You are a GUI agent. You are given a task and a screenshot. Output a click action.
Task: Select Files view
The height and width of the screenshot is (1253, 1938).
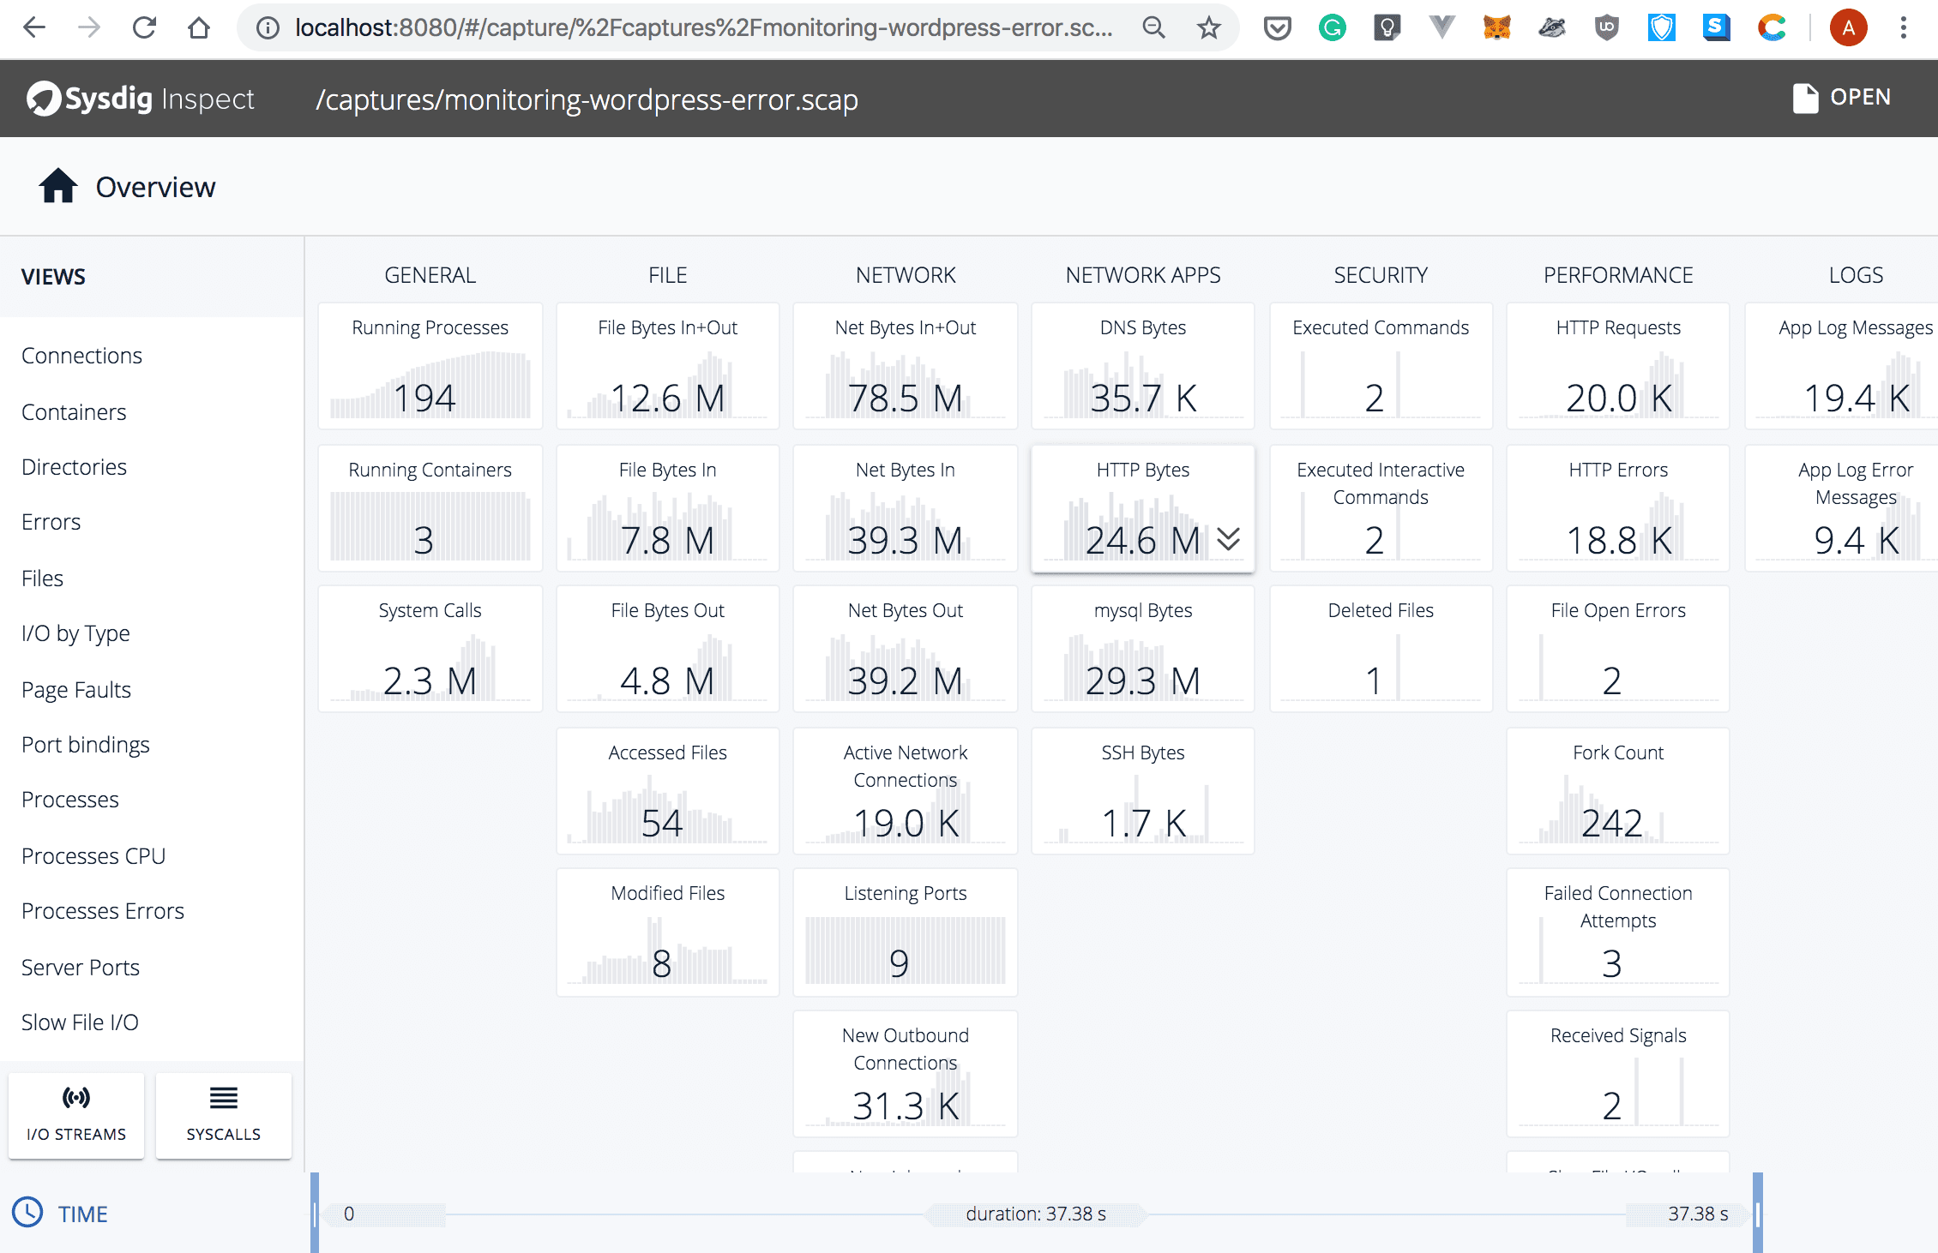point(42,579)
